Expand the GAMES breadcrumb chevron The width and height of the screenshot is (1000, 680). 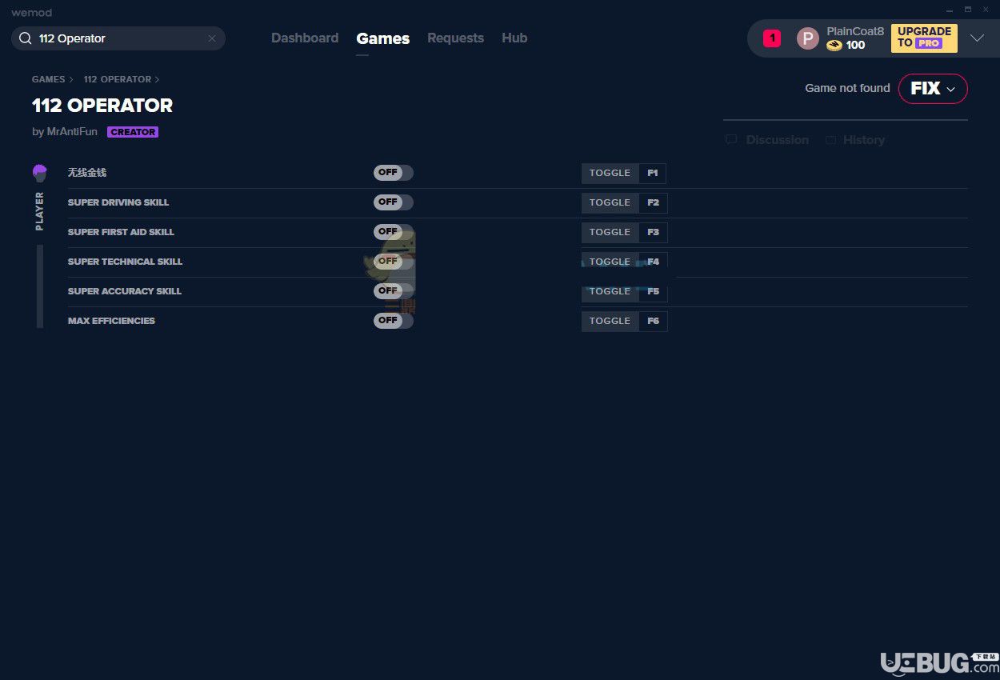point(71,80)
